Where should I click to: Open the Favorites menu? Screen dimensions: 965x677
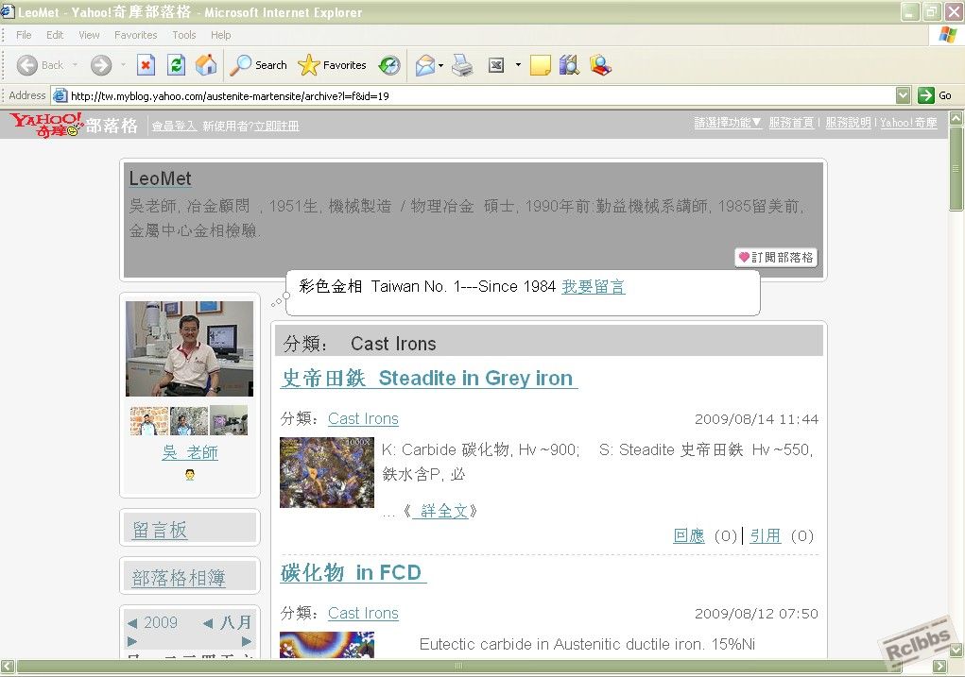[x=135, y=35]
